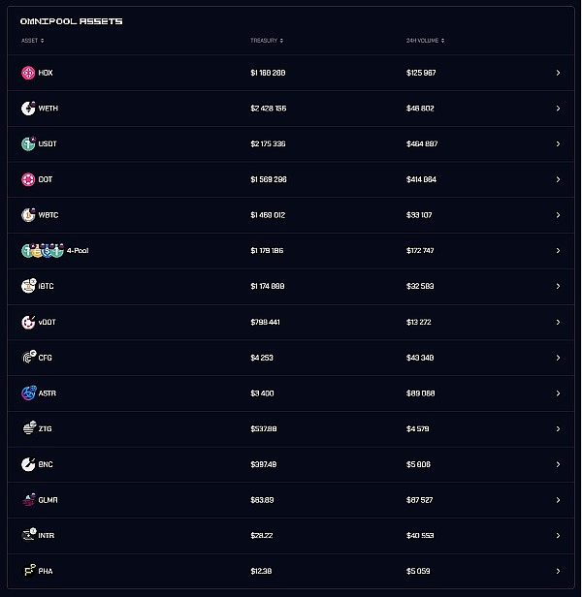Click the WETH token icon
Screen dimensions: 582x597
tap(28, 109)
